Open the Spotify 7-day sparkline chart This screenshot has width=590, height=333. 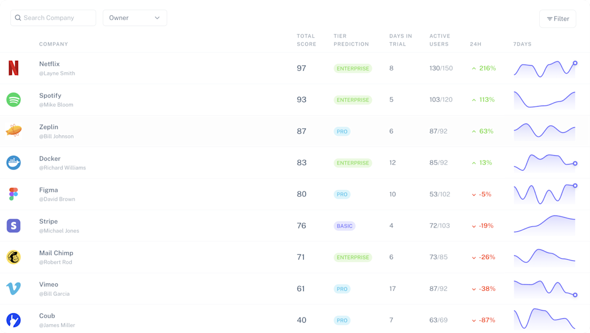tap(545, 100)
